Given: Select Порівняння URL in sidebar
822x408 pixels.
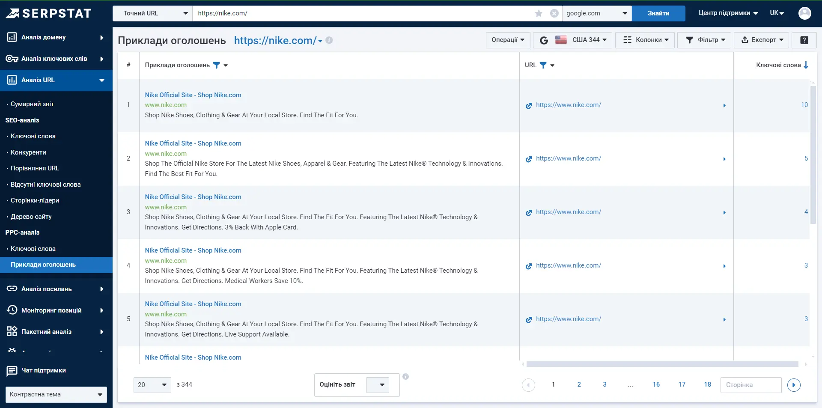Looking at the screenshot, I should coord(35,168).
